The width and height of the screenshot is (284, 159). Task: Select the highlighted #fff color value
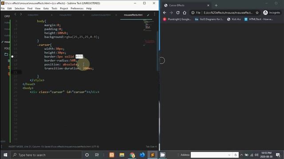pyautogui.click(x=79, y=57)
